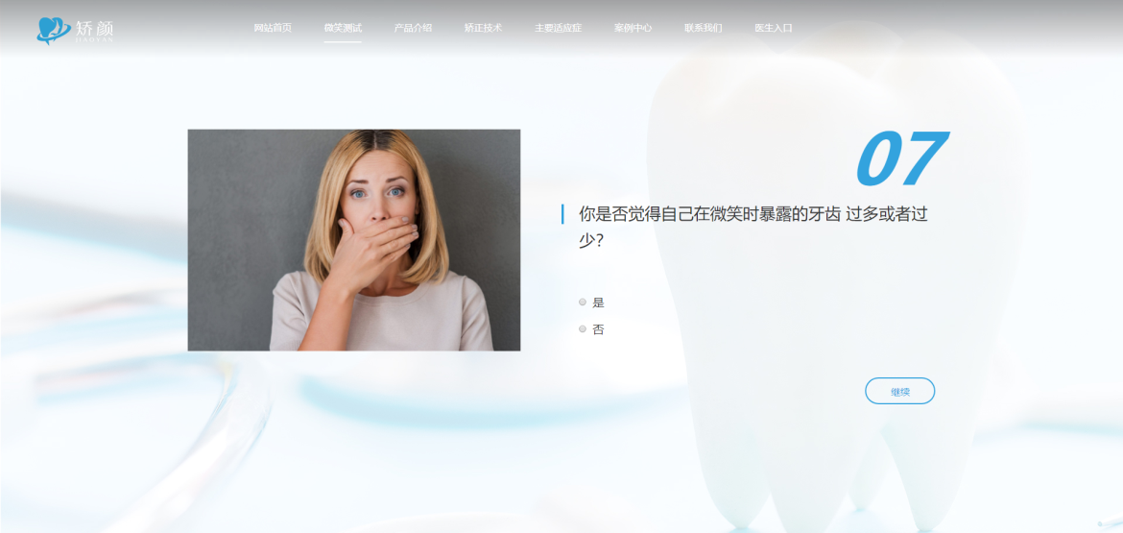Open the 矫正技术 menu item
This screenshot has height=533, width=1123.
click(483, 28)
